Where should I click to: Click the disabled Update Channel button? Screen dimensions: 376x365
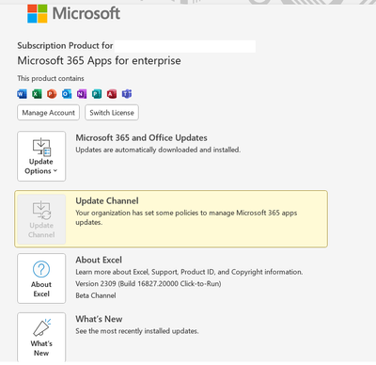coord(41,219)
